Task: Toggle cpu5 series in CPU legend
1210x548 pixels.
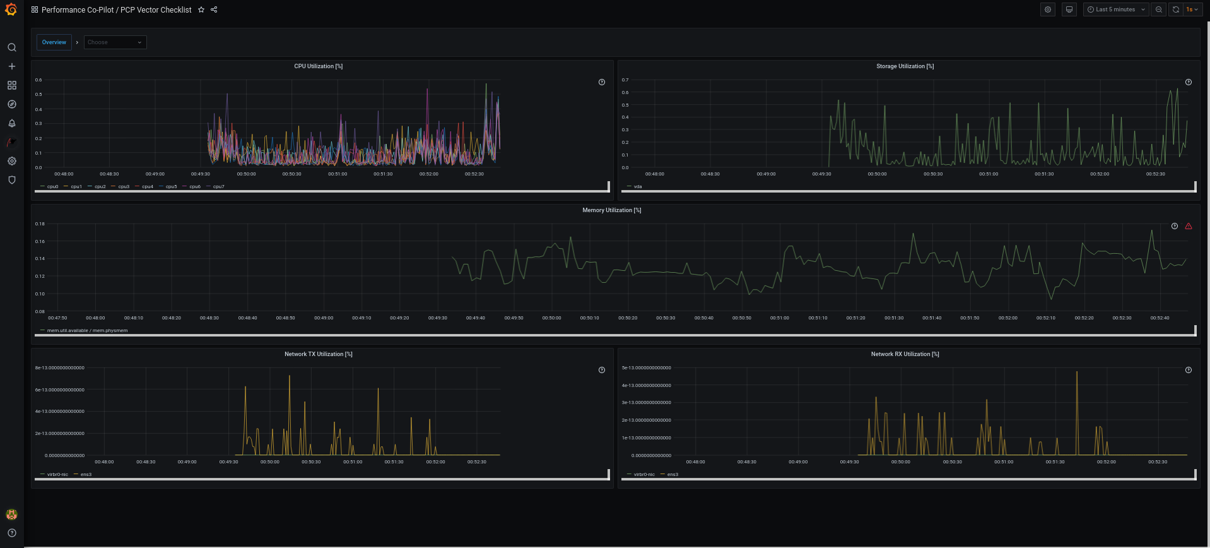Action: [x=171, y=187]
